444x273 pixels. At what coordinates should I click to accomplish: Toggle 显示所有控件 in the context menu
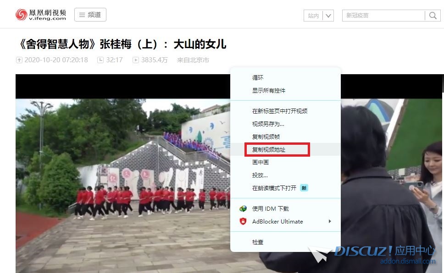[269, 91]
